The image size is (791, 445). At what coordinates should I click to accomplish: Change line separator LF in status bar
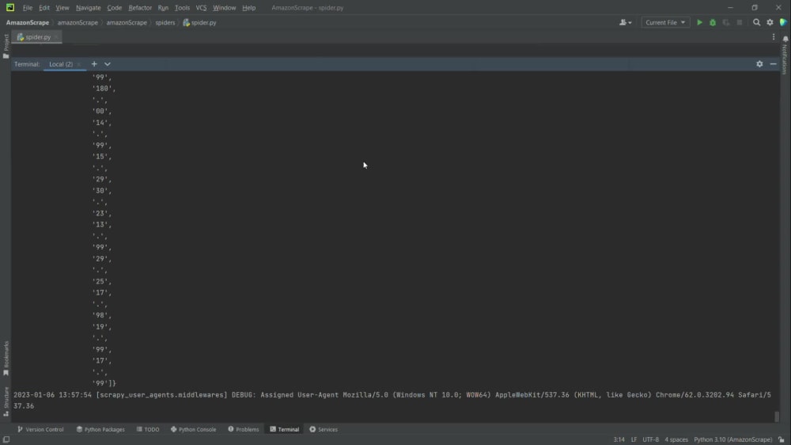634,439
